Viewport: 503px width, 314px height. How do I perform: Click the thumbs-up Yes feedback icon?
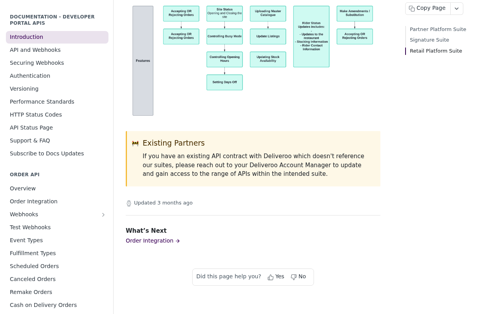(270, 277)
